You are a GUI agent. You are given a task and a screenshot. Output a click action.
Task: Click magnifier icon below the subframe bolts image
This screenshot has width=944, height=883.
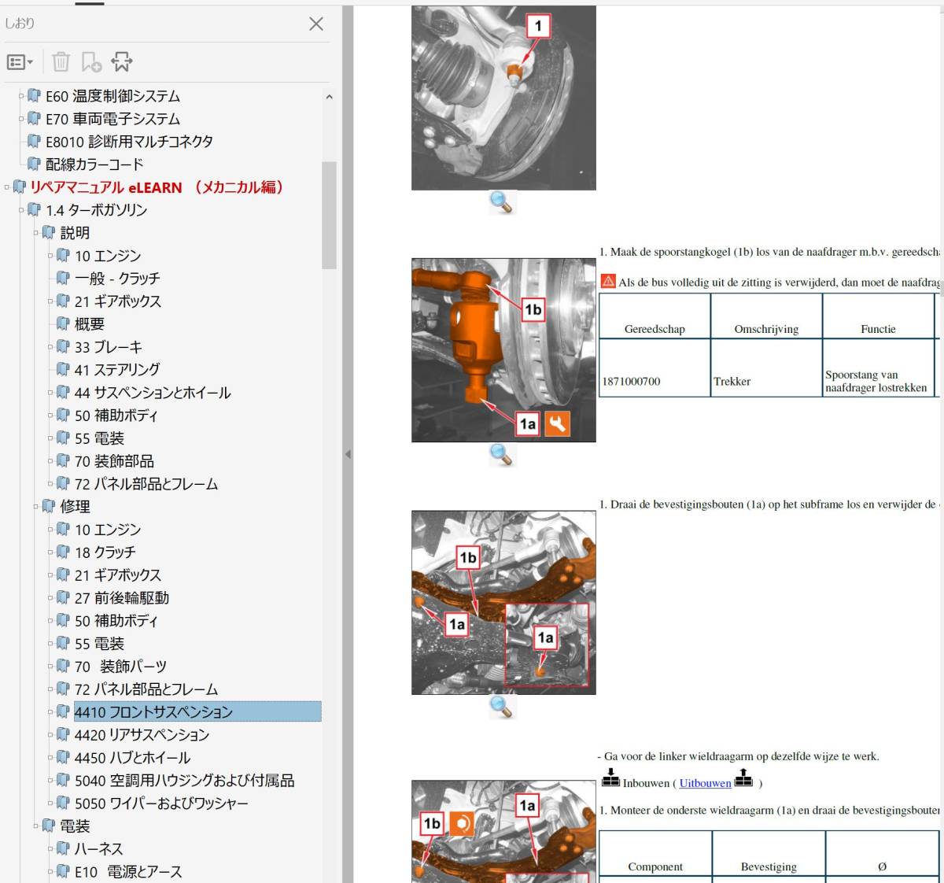click(501, 707)
